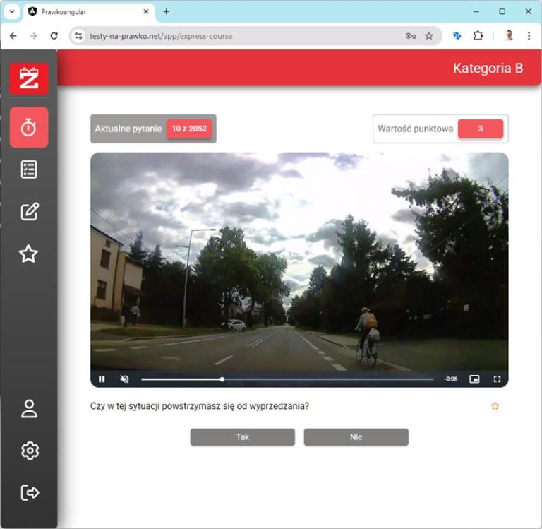Select the Prawkoangular browser tab
This screenshot has height=529, width=542.
click(x=85, y=11)
